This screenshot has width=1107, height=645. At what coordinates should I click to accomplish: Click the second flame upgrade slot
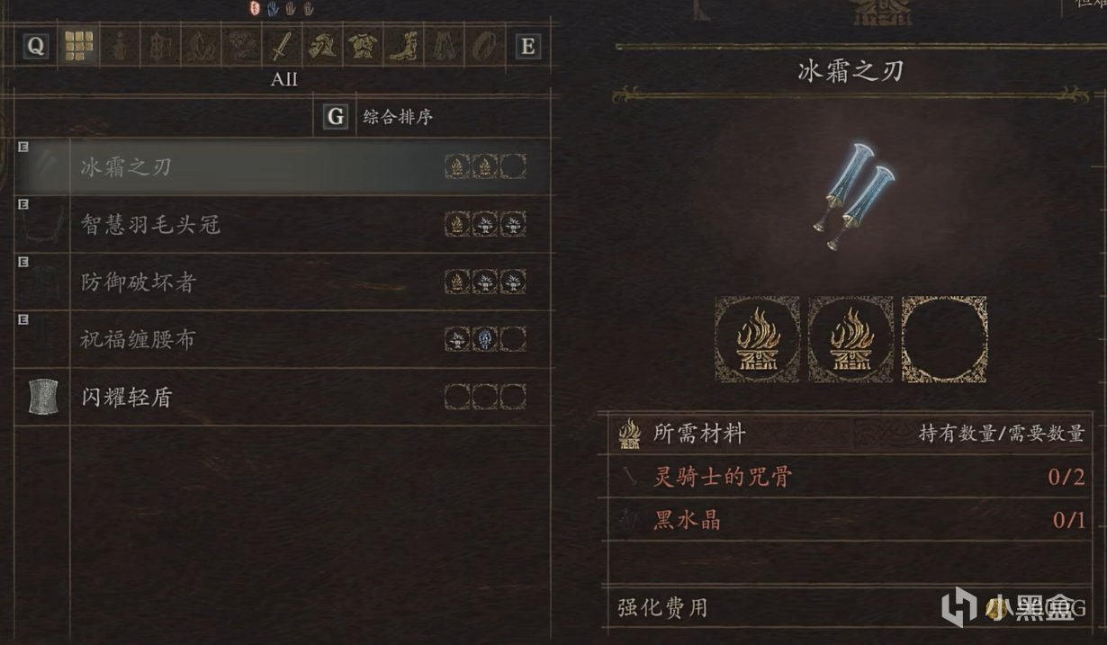850,340
